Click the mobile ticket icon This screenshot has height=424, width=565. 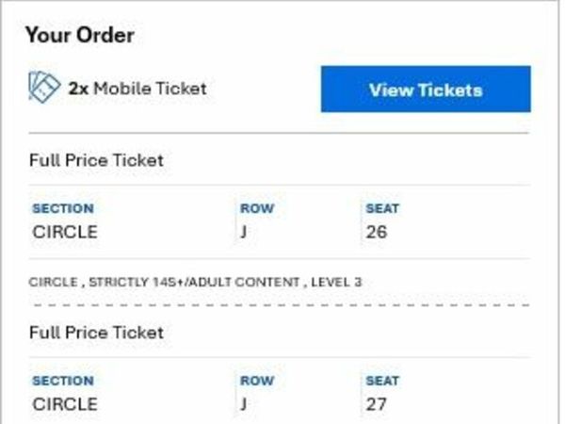point(44,88)
